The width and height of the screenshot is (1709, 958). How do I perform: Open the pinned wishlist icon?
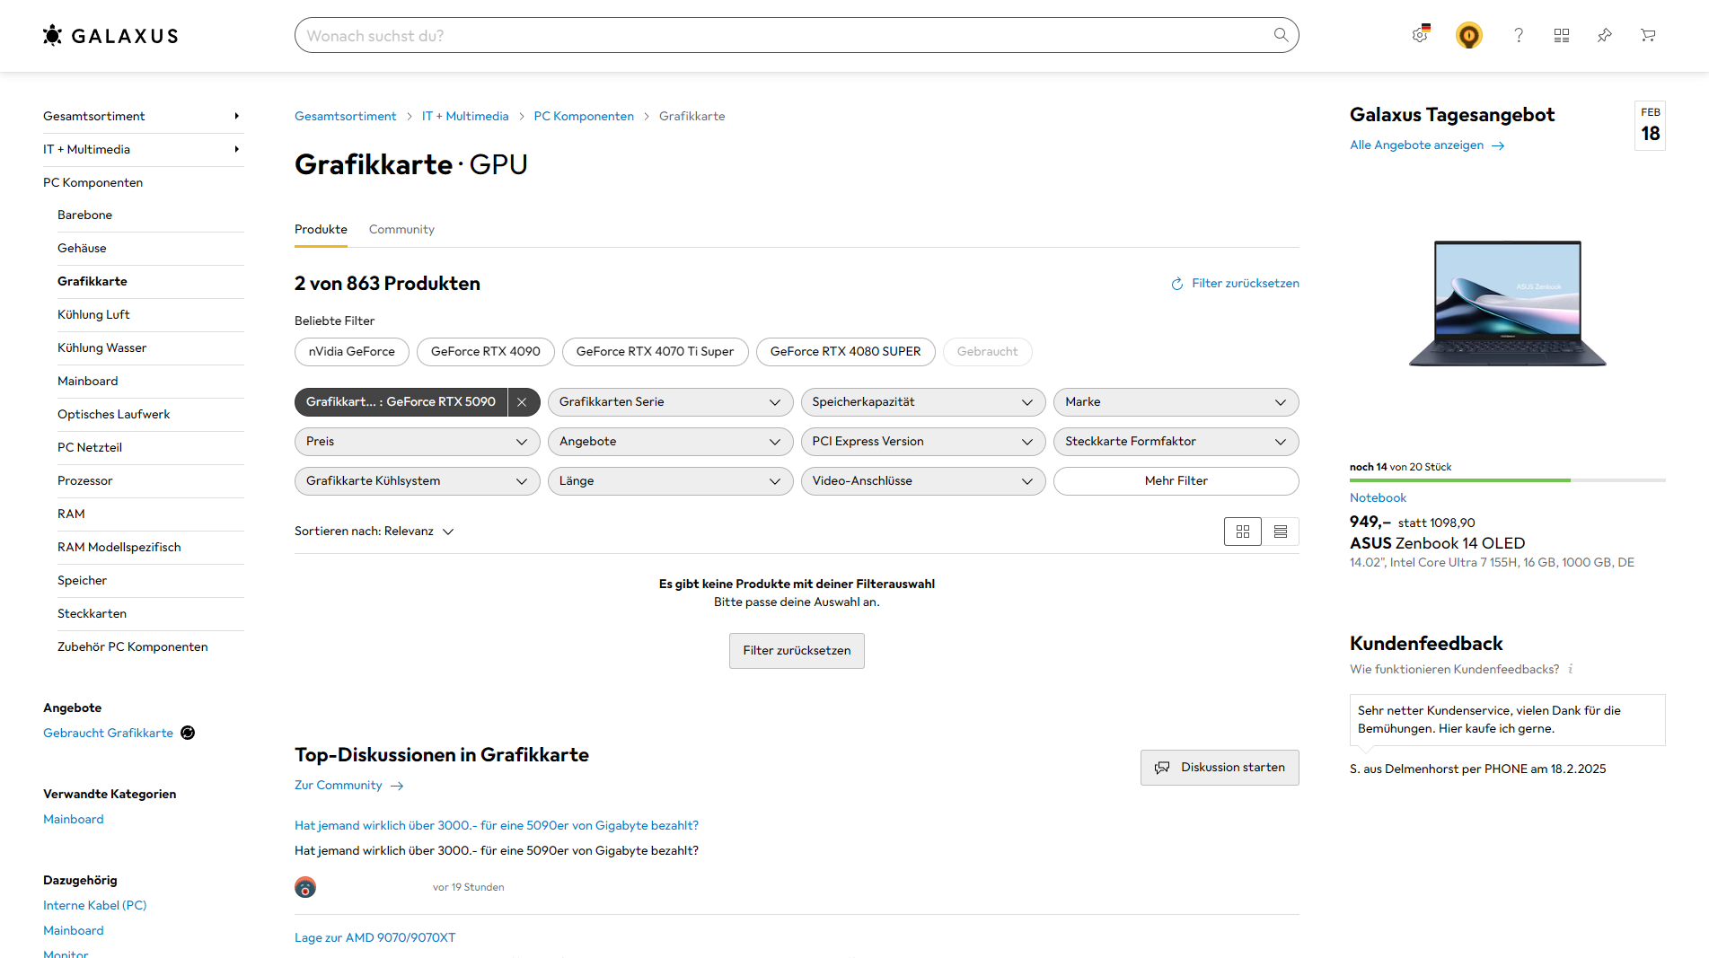coord(1605,35)
